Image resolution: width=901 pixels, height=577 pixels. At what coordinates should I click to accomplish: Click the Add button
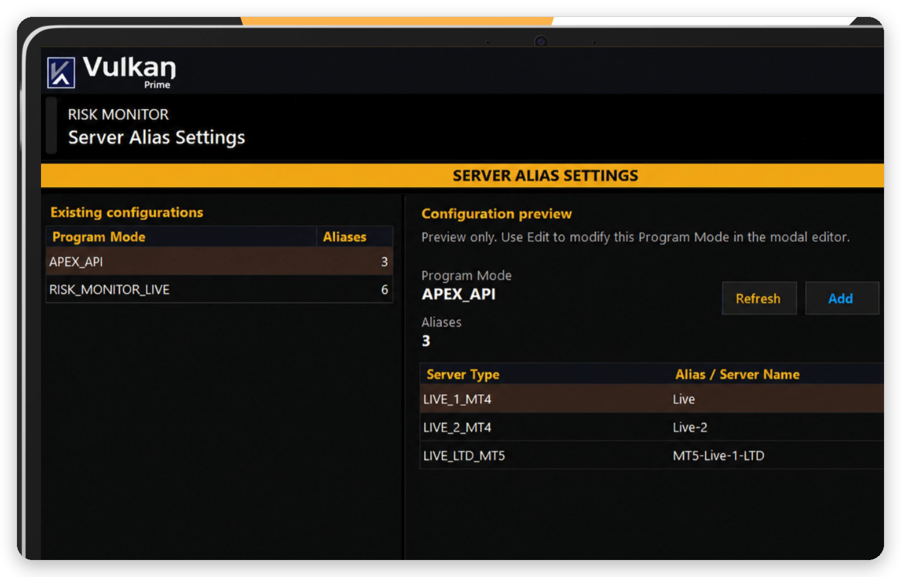point(841,298)
